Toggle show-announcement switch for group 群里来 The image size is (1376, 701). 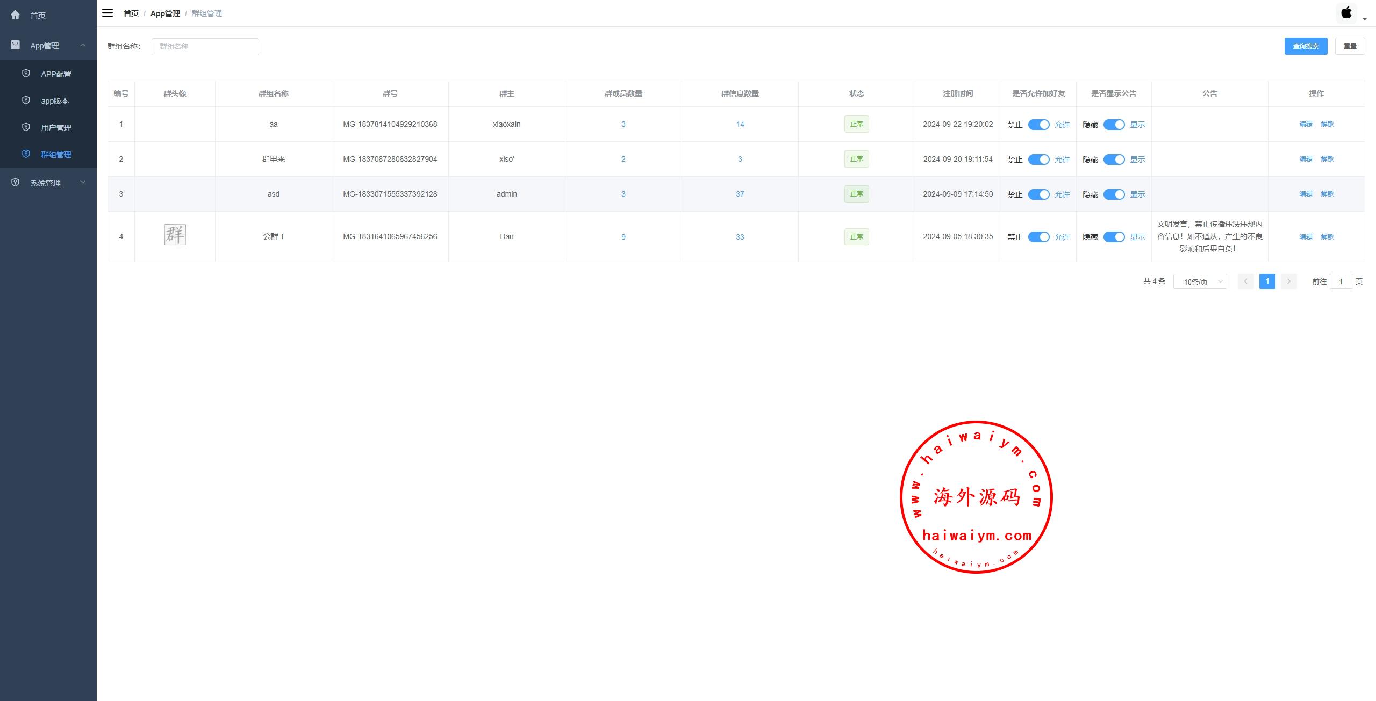coord(1114,160)
